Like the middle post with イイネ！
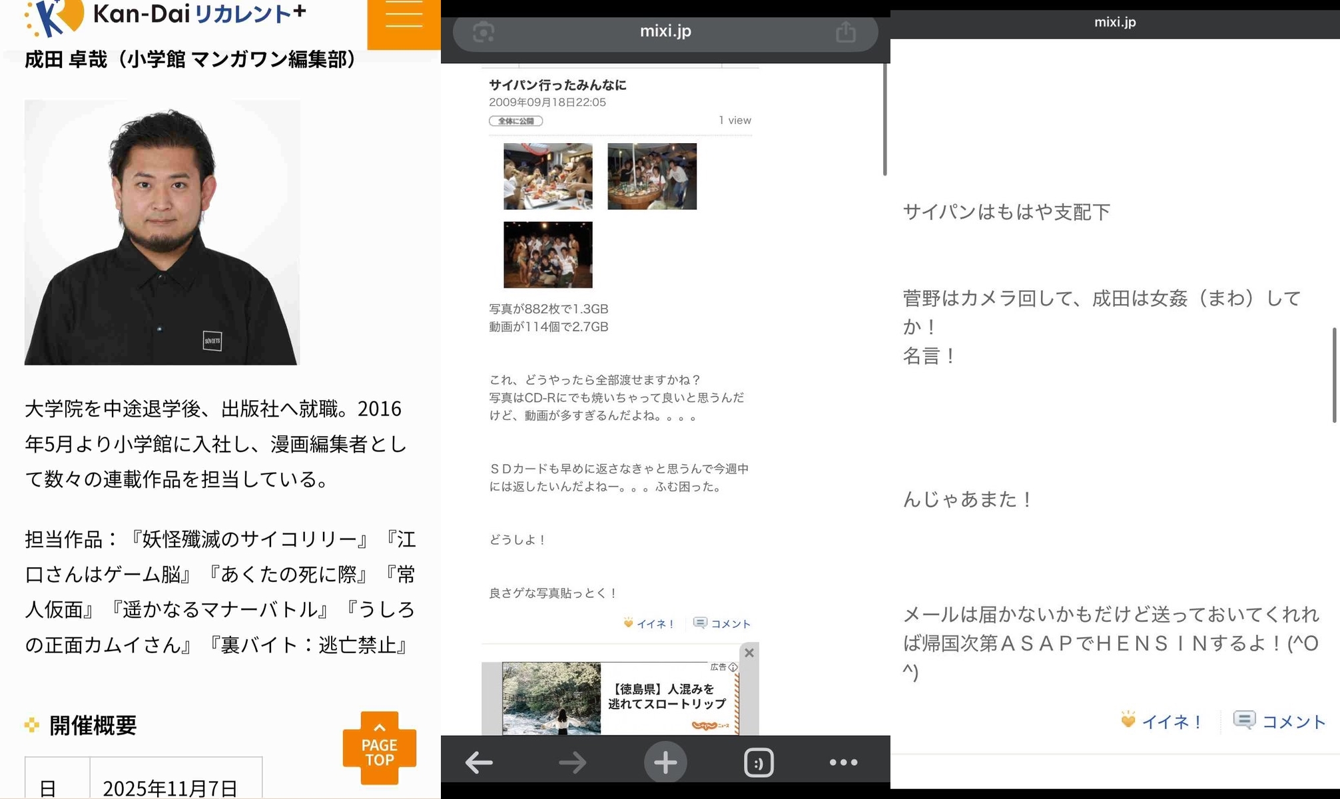The height and width of the screenshot is (799, 1340). [x=649, y=624]
